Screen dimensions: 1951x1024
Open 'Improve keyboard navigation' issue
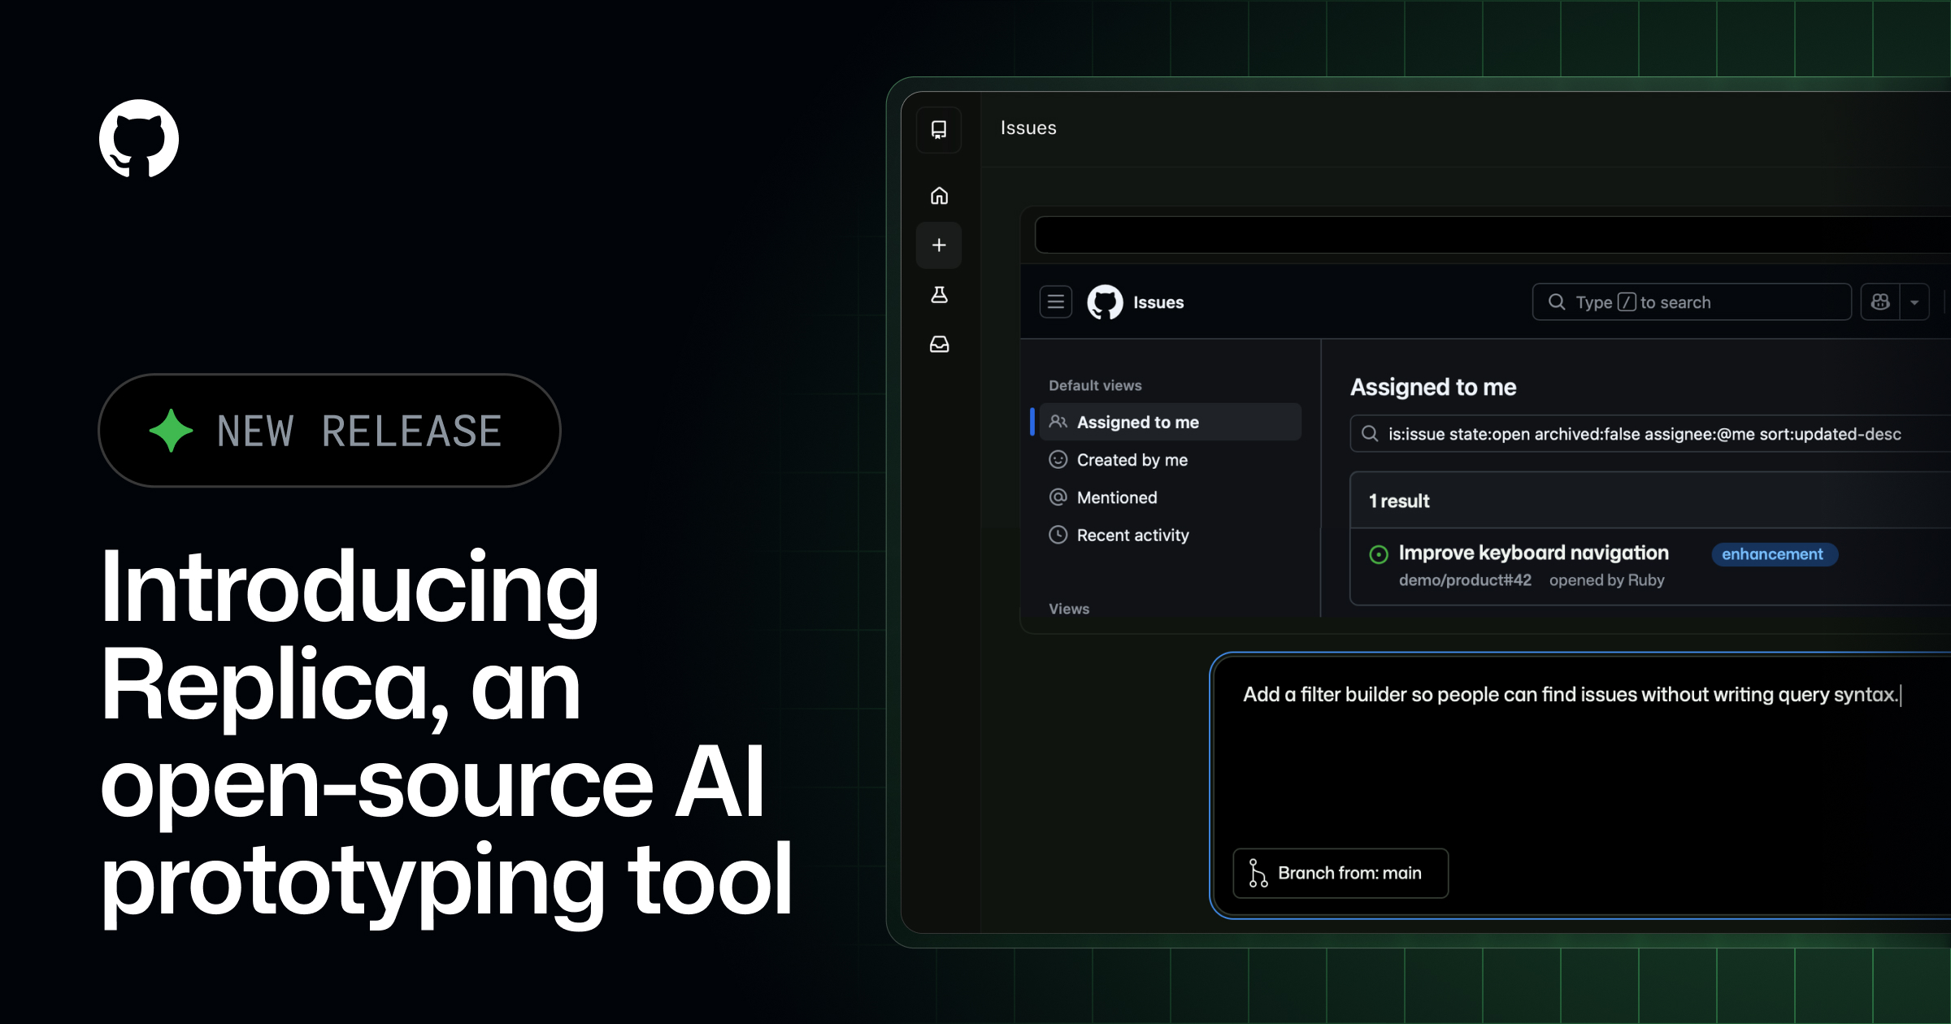pyautogui.click(x=1533, y=553)
